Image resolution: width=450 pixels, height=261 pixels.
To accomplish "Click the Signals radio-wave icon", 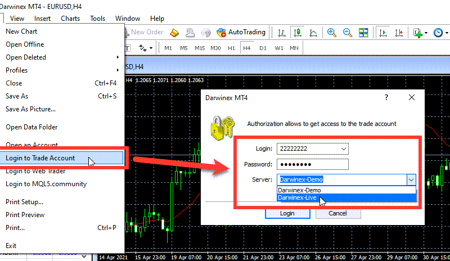I will tap(206, 33).
